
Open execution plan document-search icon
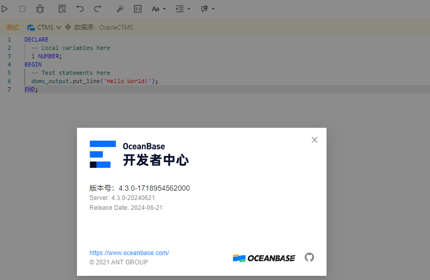click(x=62, y=9)
